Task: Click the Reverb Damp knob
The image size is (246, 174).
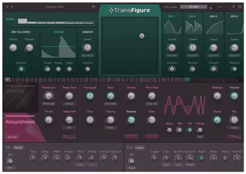Action: click(x=45, y=158)
